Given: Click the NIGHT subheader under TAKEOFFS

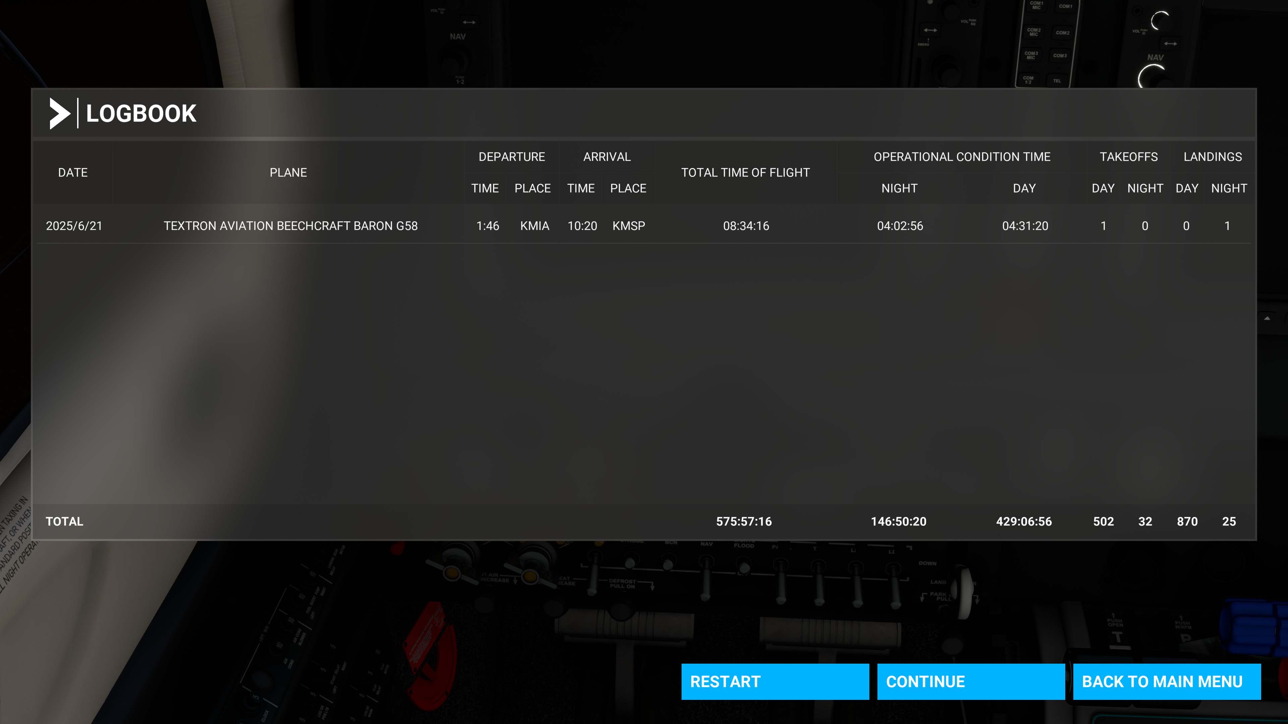Looking at the screenshot, I should [1145, 188].
